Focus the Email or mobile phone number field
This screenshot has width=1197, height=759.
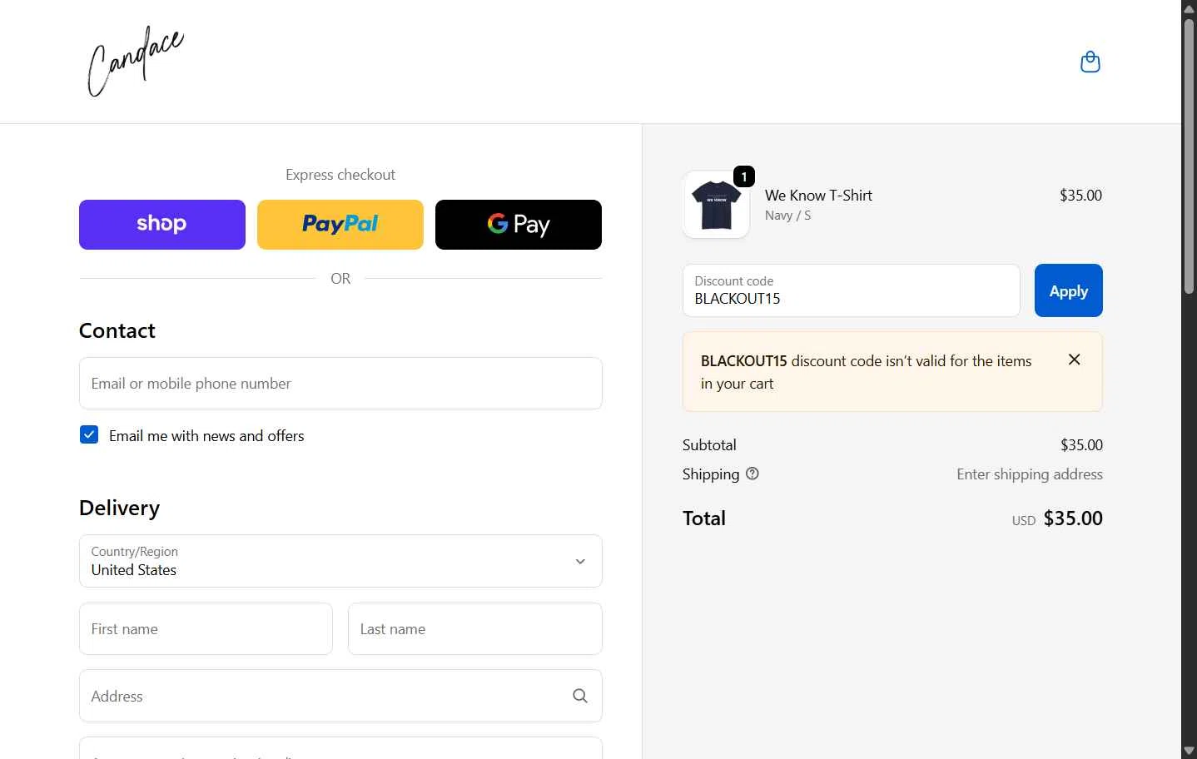(x=340, y=384)
